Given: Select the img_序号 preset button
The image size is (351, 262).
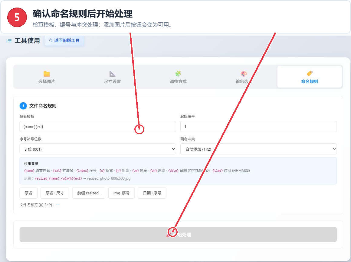Looking at the screenshot, I should 121,193.
